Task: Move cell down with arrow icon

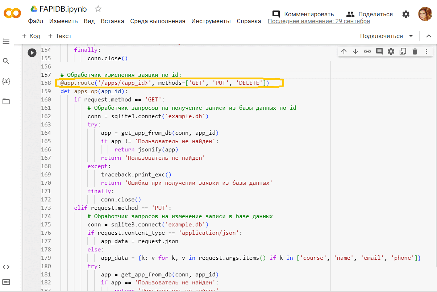Action: pyautogui.click(x=355, y=51)
